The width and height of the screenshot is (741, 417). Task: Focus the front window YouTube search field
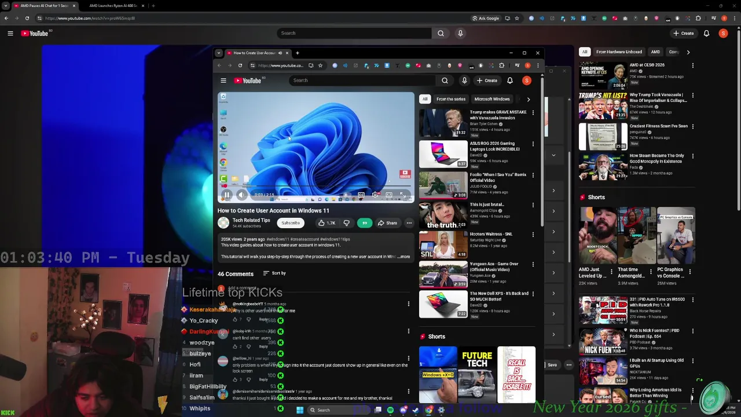point(362,81)
